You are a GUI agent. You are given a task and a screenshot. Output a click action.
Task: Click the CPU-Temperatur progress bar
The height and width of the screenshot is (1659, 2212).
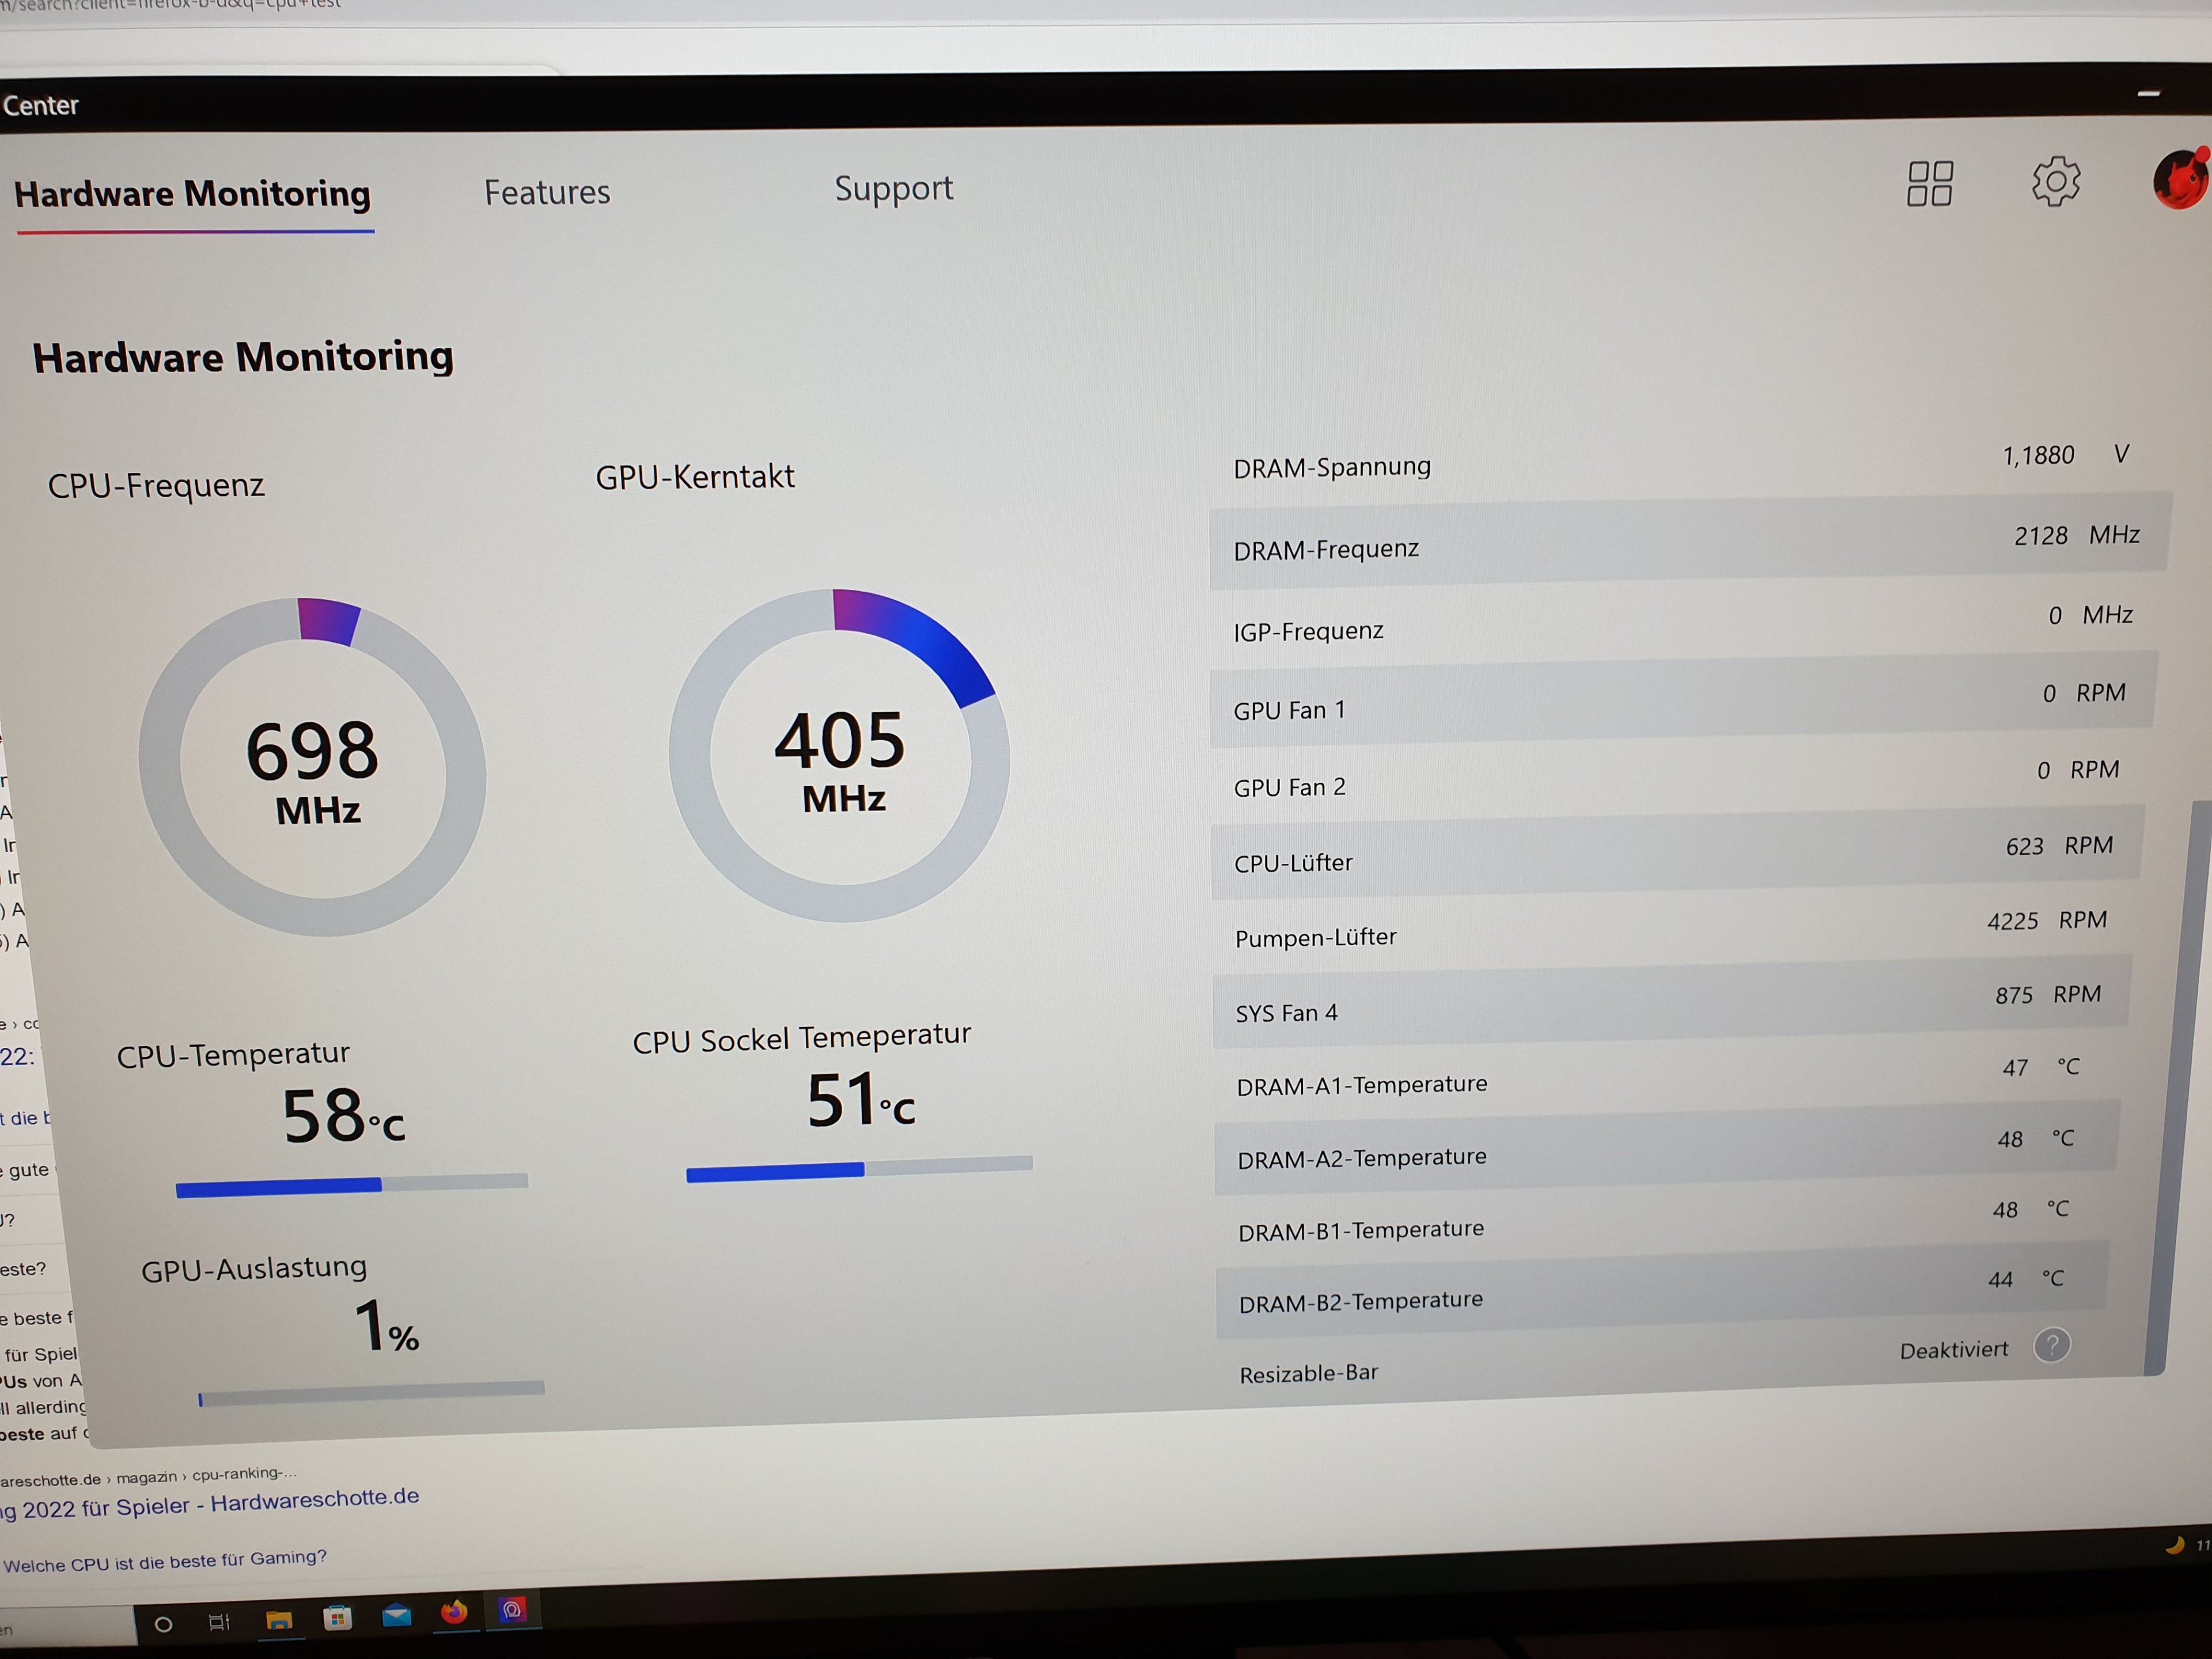coord(351,1184)
